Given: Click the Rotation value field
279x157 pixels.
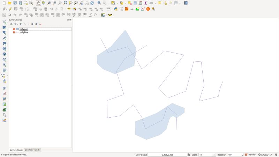Looking at the screenshot, I should pos(234,155).
